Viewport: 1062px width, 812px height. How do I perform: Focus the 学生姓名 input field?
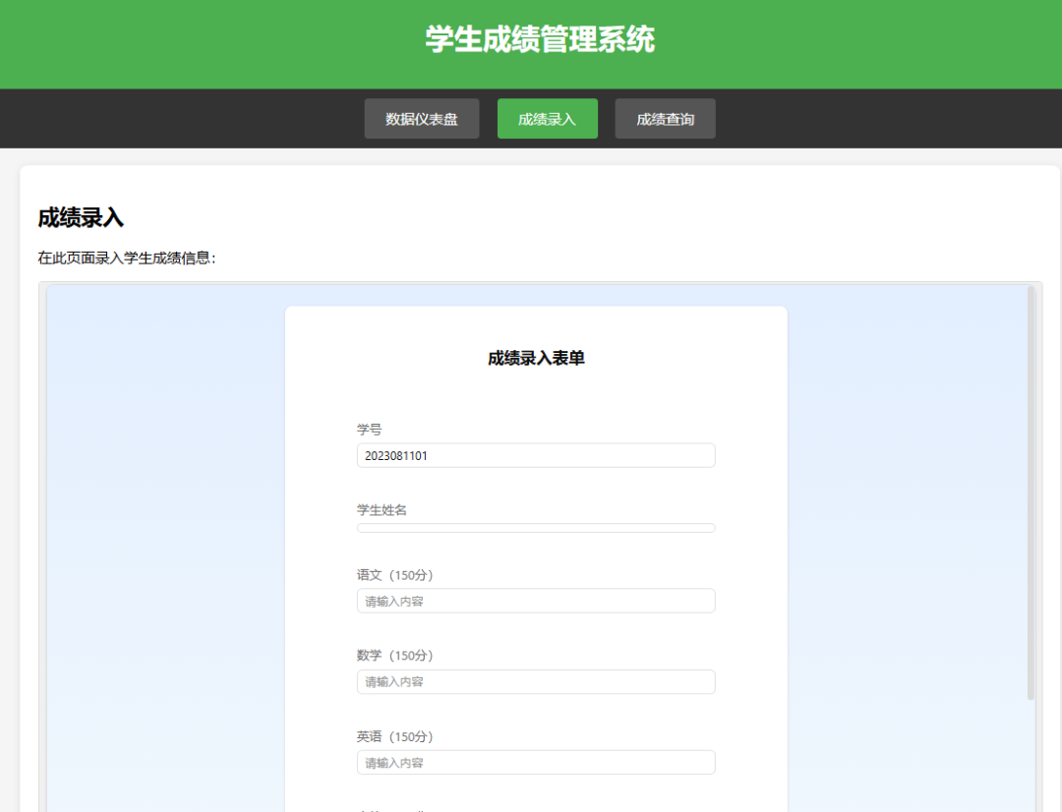point(535,528)
